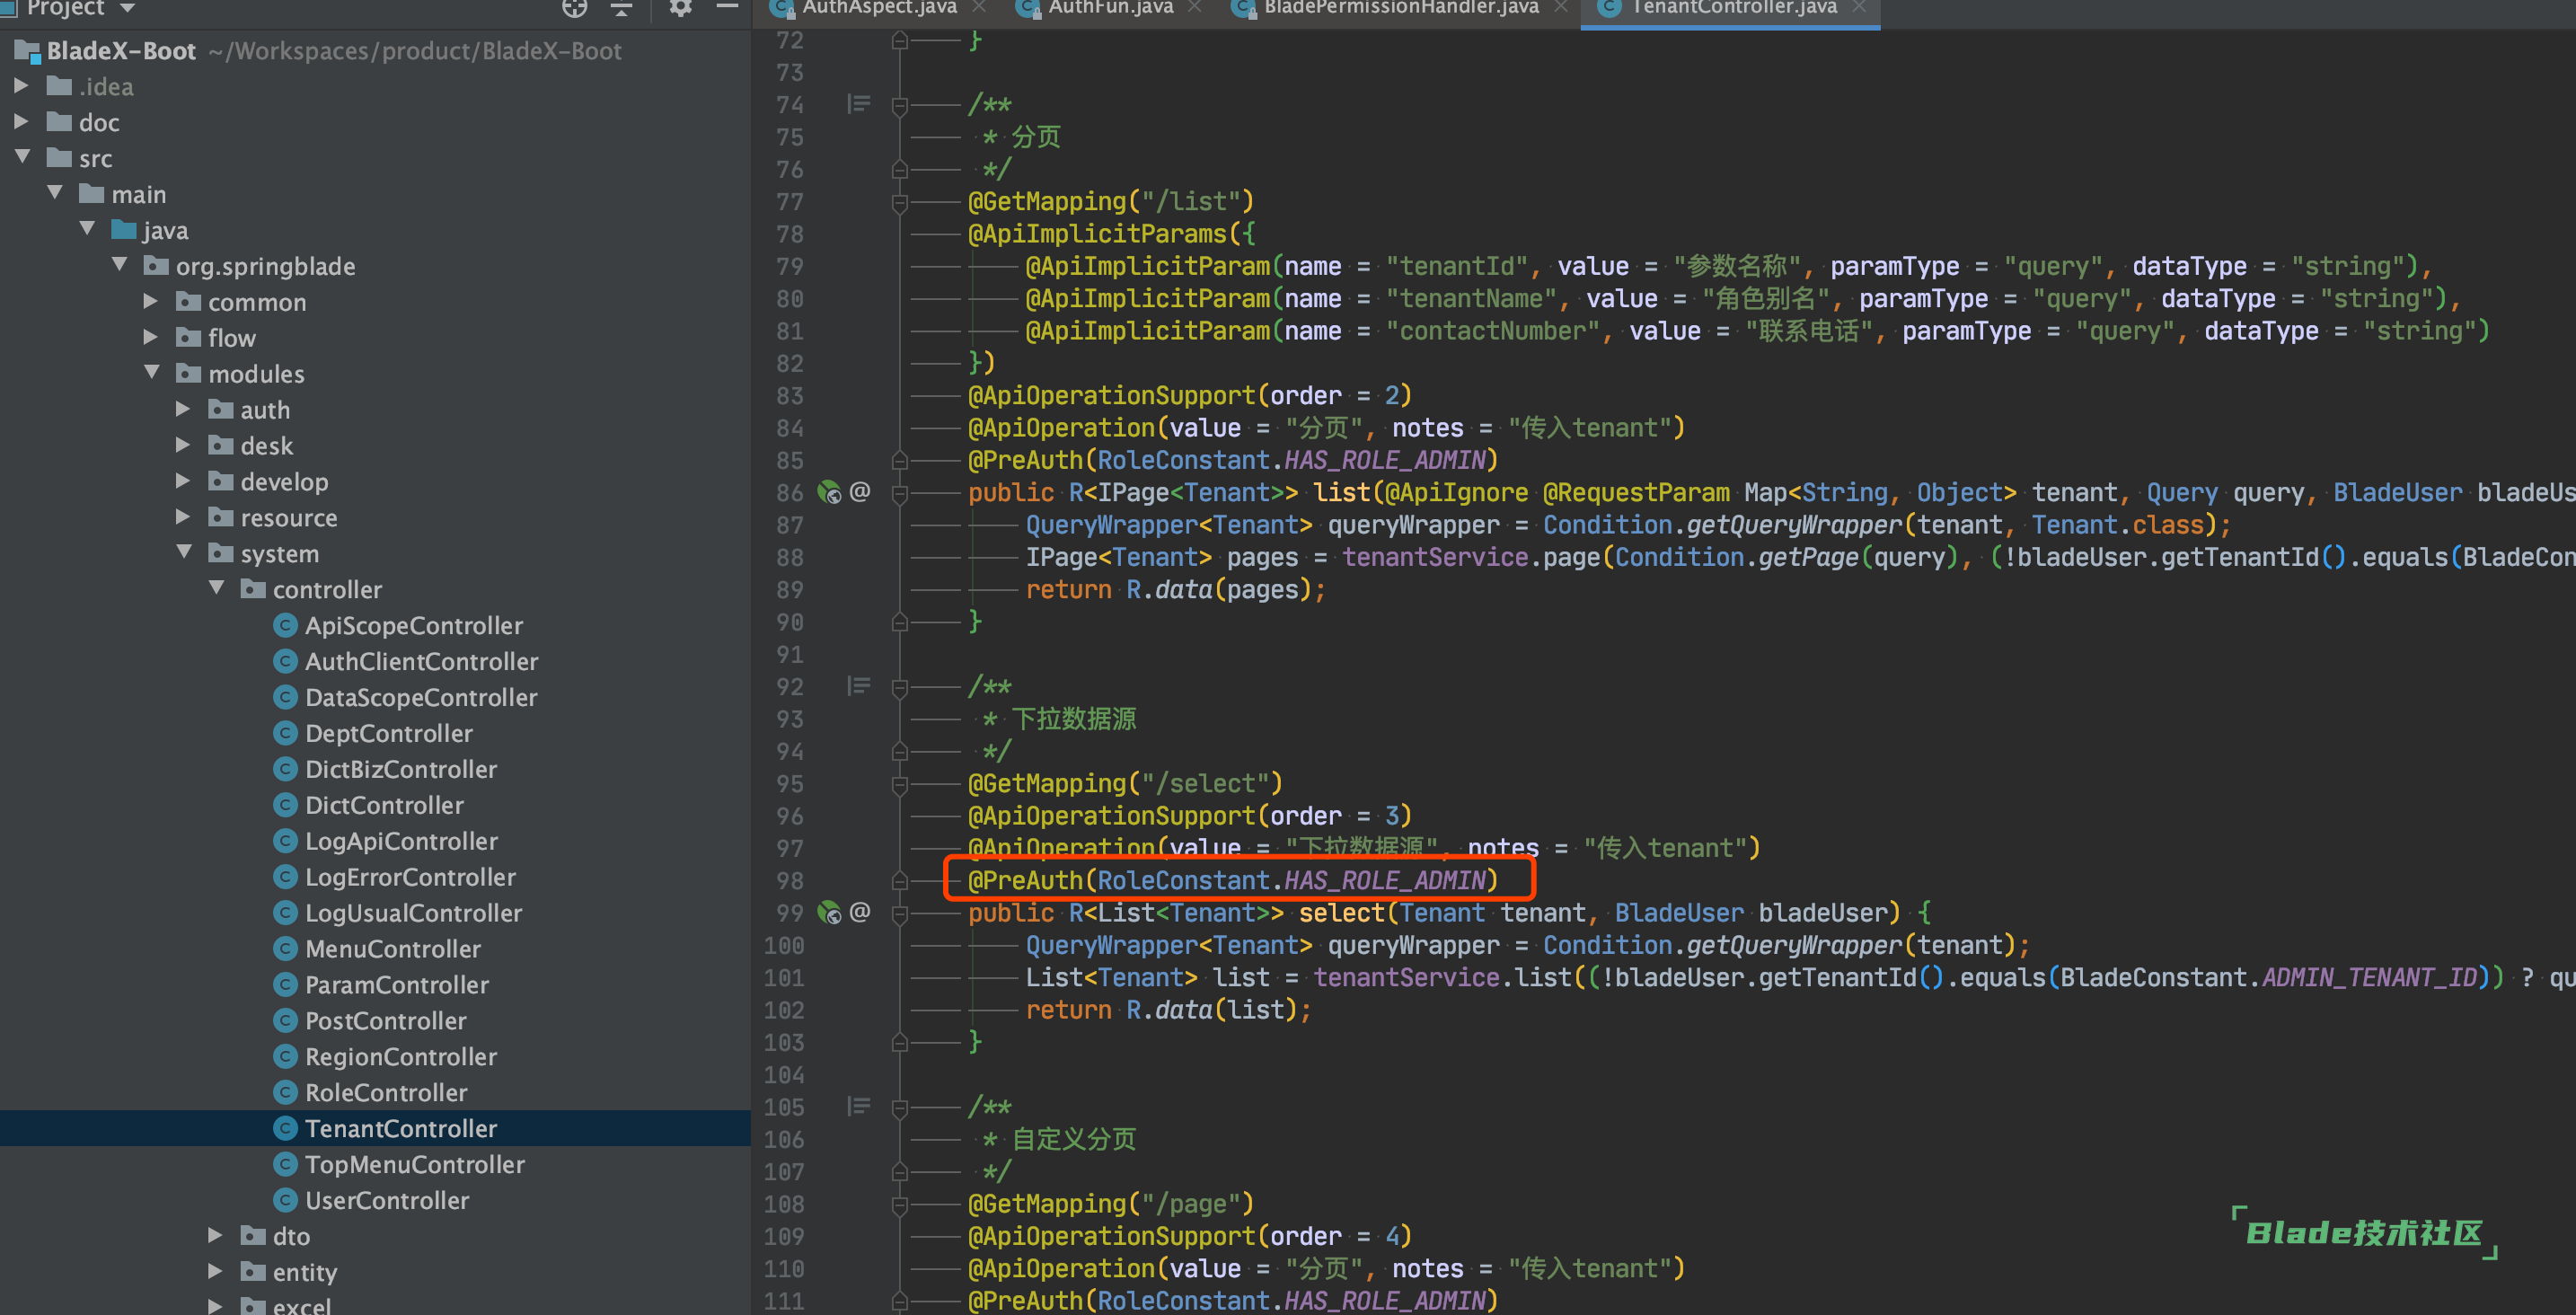Viewport: 2576px width, 1315px height.
Task: Click the TenantController class icon
Action: [285, 1128]
